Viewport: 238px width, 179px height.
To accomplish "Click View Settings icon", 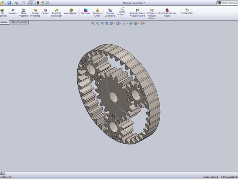I will coord(142,23).
